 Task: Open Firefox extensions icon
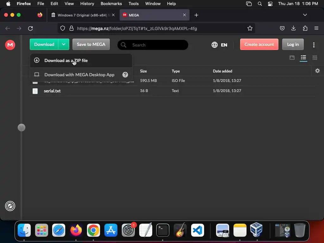click(305, 28)
